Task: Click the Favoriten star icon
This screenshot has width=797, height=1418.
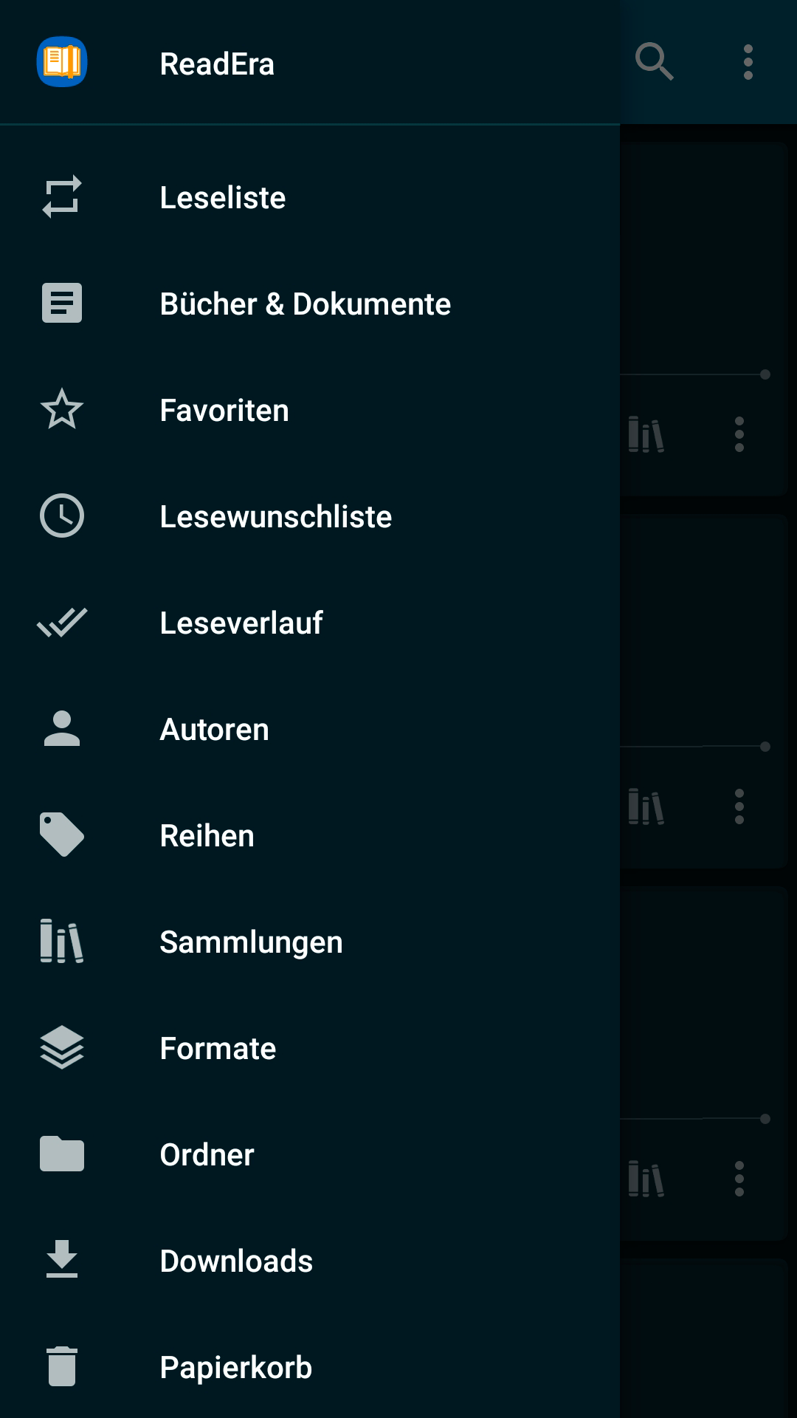Action: (62, 410)
